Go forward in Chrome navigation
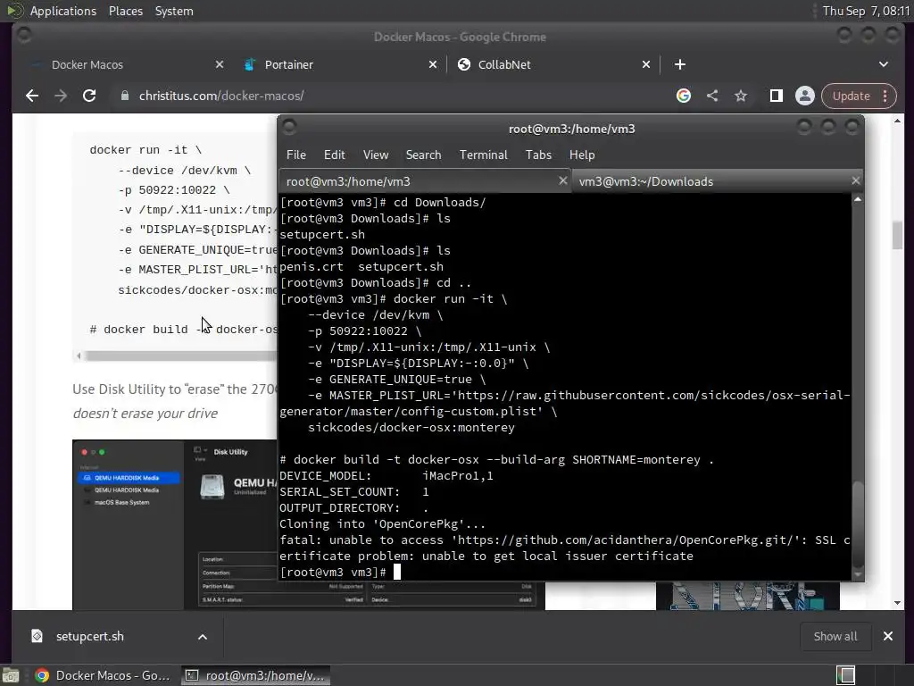This screenshot has width=914, height=686. pyautogui.click(x=61, y=96)
